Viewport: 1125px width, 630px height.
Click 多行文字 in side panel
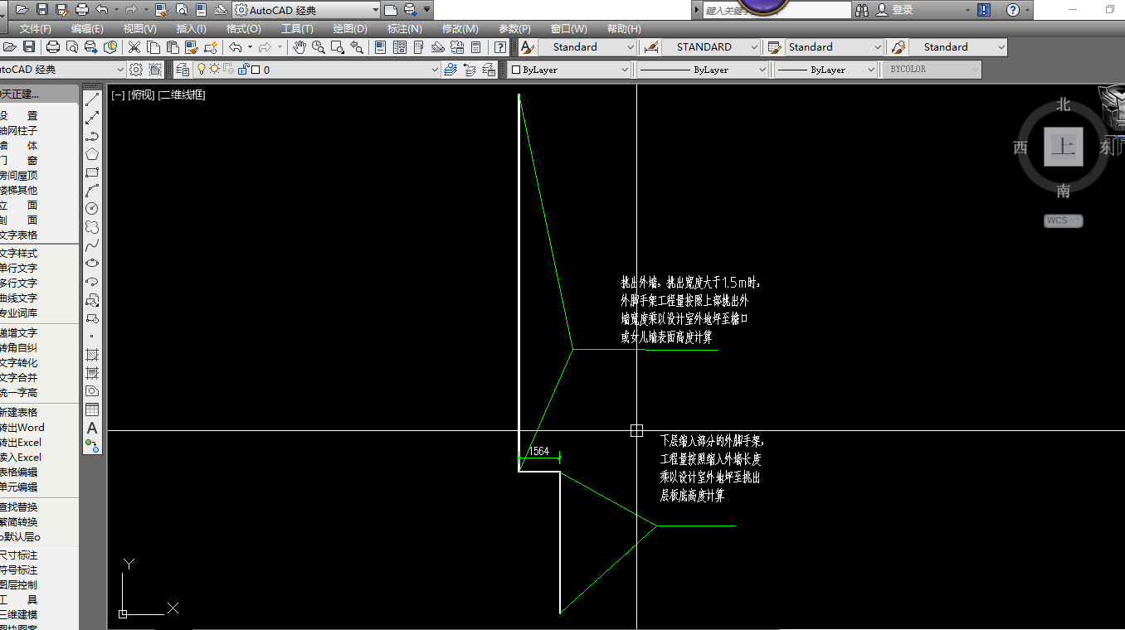point(18,283)
